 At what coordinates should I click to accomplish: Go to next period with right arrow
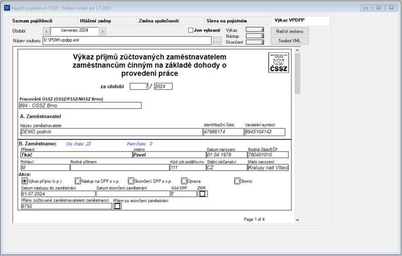pos(103,31)
